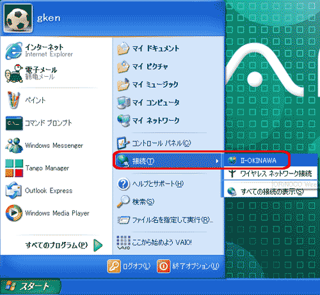Click the gken user name
The width and height of the screenshot is (320, 295).
coord(49,19)
